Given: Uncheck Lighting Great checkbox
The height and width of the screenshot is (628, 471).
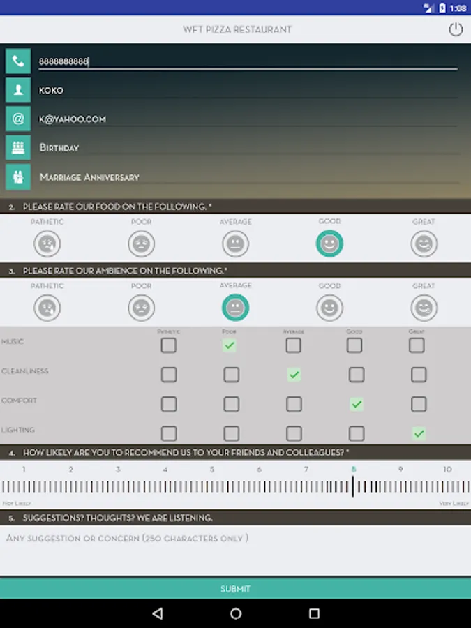Looking at the screenshot, I should [419, 433].
